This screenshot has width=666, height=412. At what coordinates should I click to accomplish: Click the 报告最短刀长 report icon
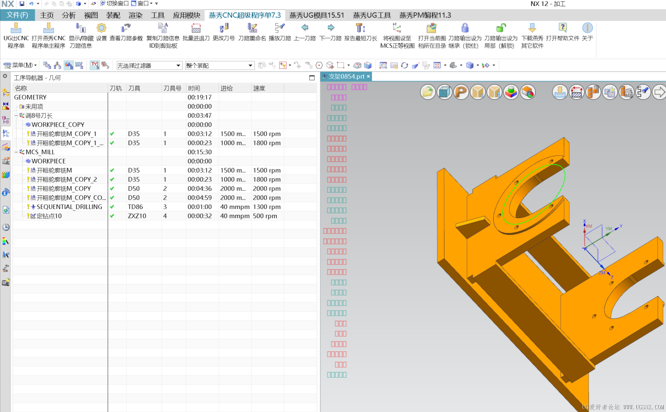pyautogui.click(x=361, y=28)
